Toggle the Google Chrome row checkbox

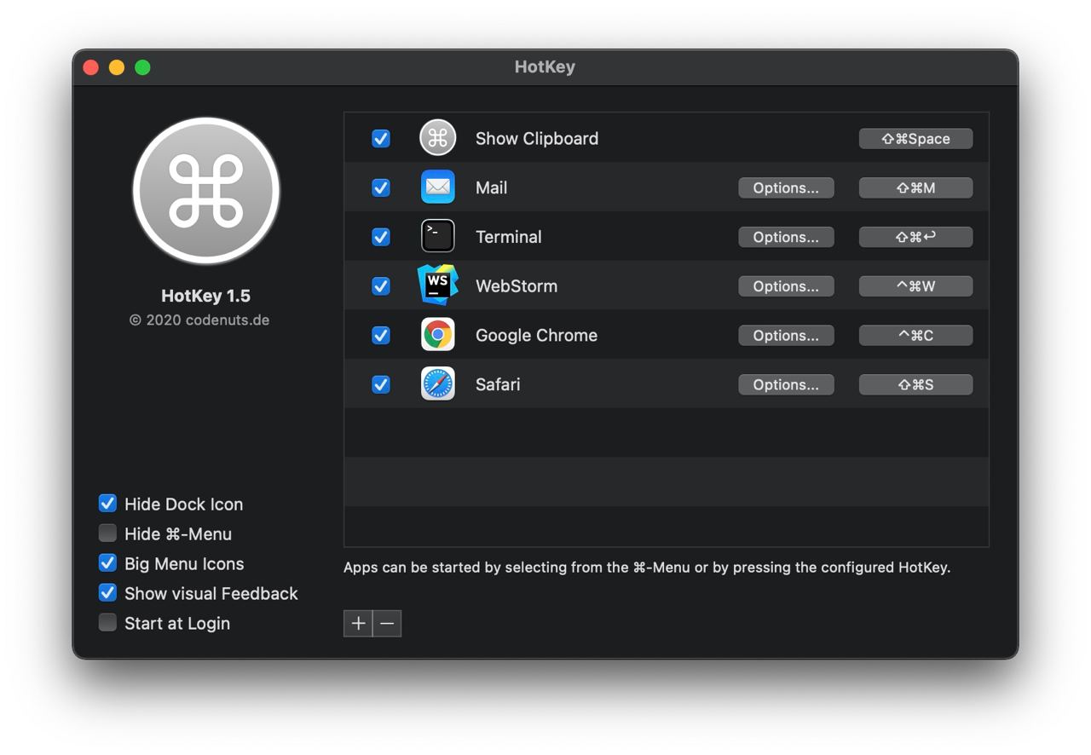381,335
